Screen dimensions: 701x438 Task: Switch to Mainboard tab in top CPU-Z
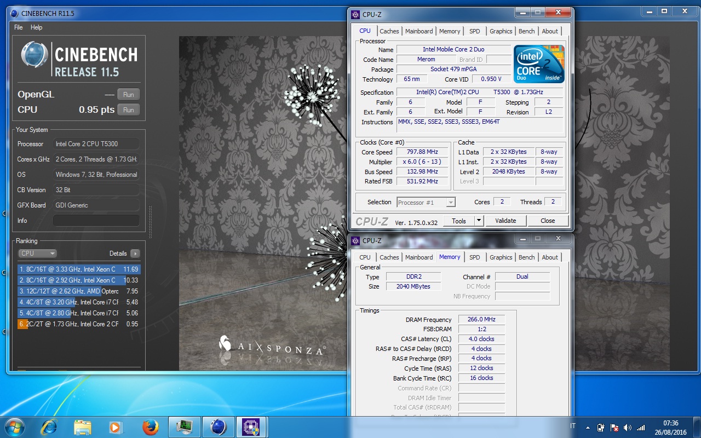tap(419, 31)
